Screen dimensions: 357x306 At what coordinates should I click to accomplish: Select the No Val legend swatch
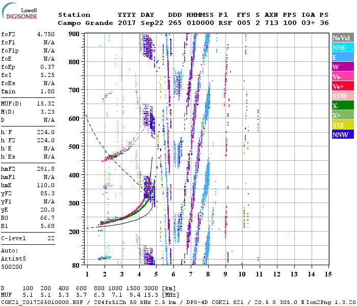pyautogui.click(x=343, y=38)
